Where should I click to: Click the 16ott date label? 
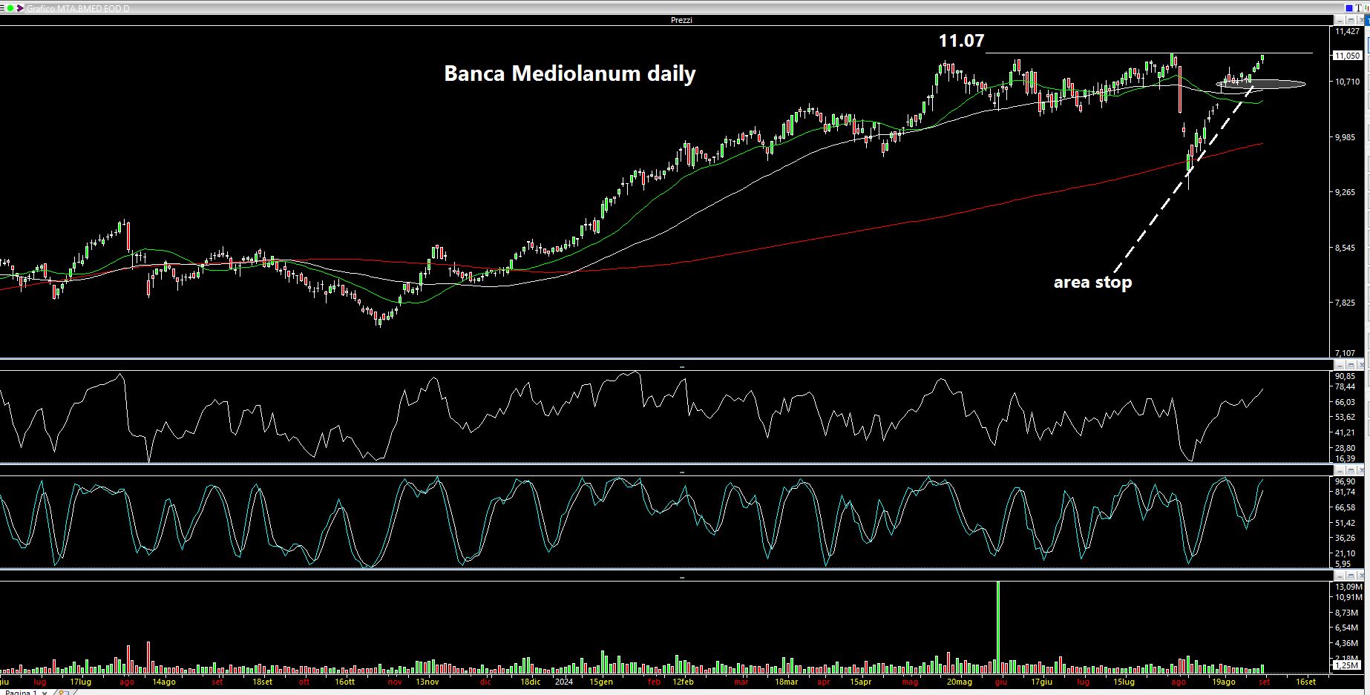click(x=344, y=682)
